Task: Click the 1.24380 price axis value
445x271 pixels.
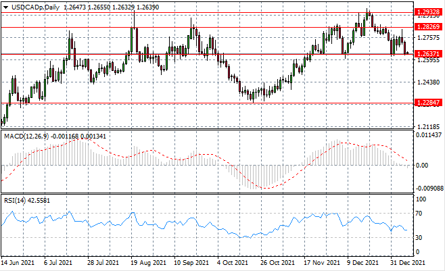Action: pyautogui.click(x=428, y=82)
